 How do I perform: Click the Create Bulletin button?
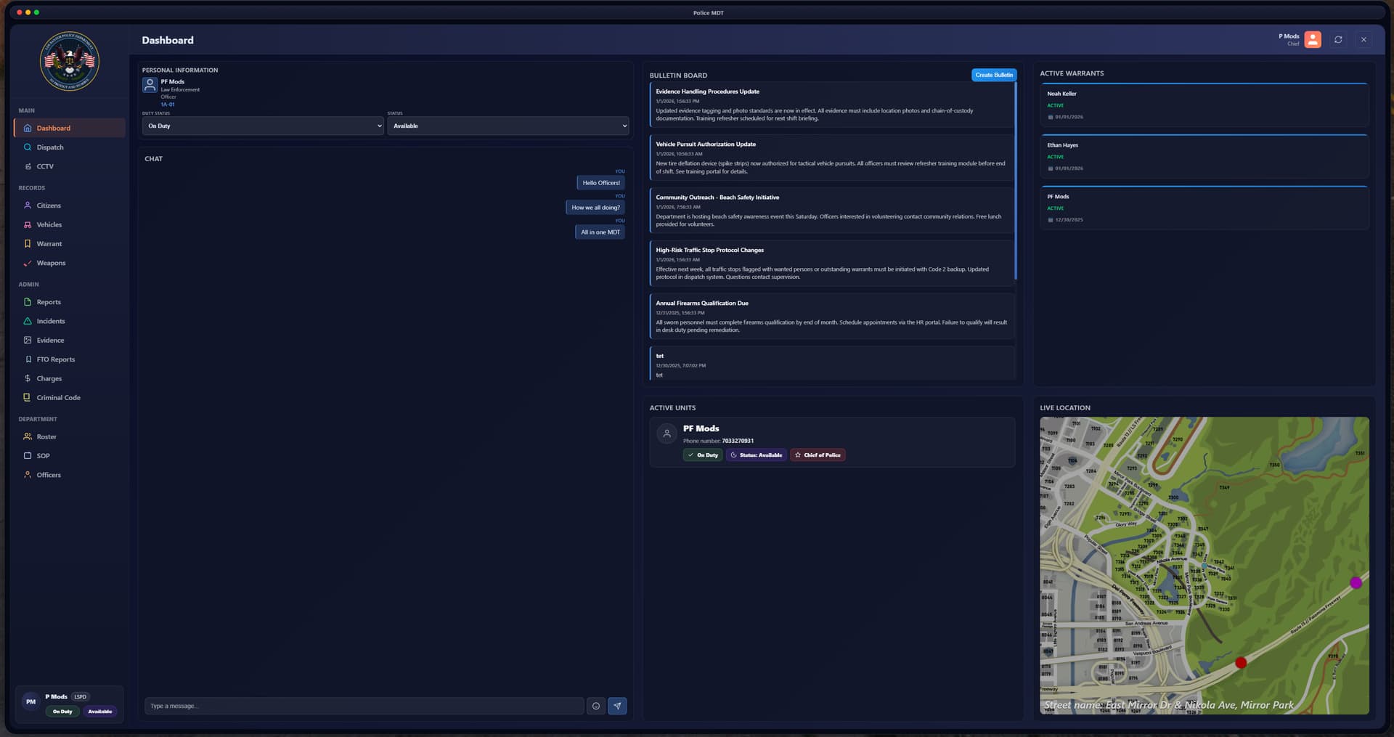pyautogui.click(x=993, y=75)
